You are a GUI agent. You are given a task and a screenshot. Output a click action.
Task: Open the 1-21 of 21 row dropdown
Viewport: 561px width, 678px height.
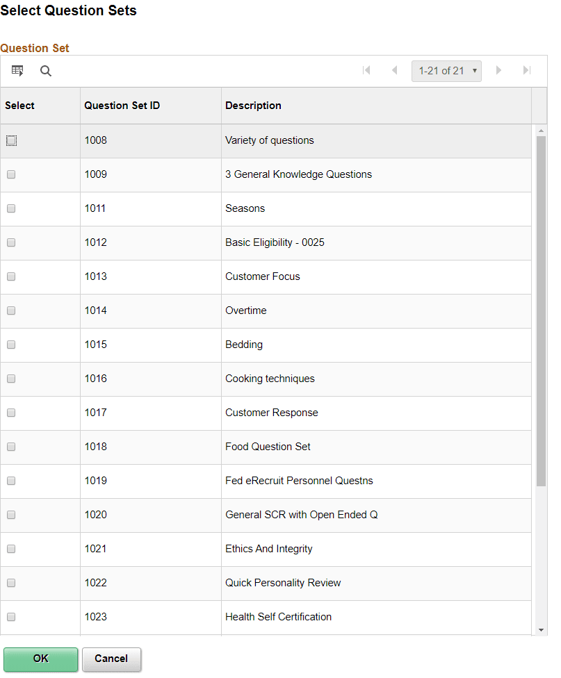pyautogui.click(x=446, y=70)
